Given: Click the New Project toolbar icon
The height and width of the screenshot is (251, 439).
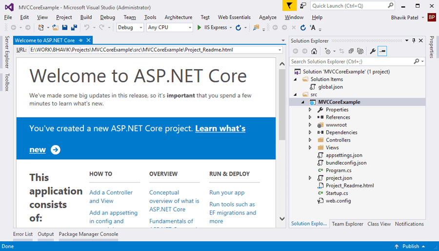Looking at the screenshot, I should click(x=41, y=27).
